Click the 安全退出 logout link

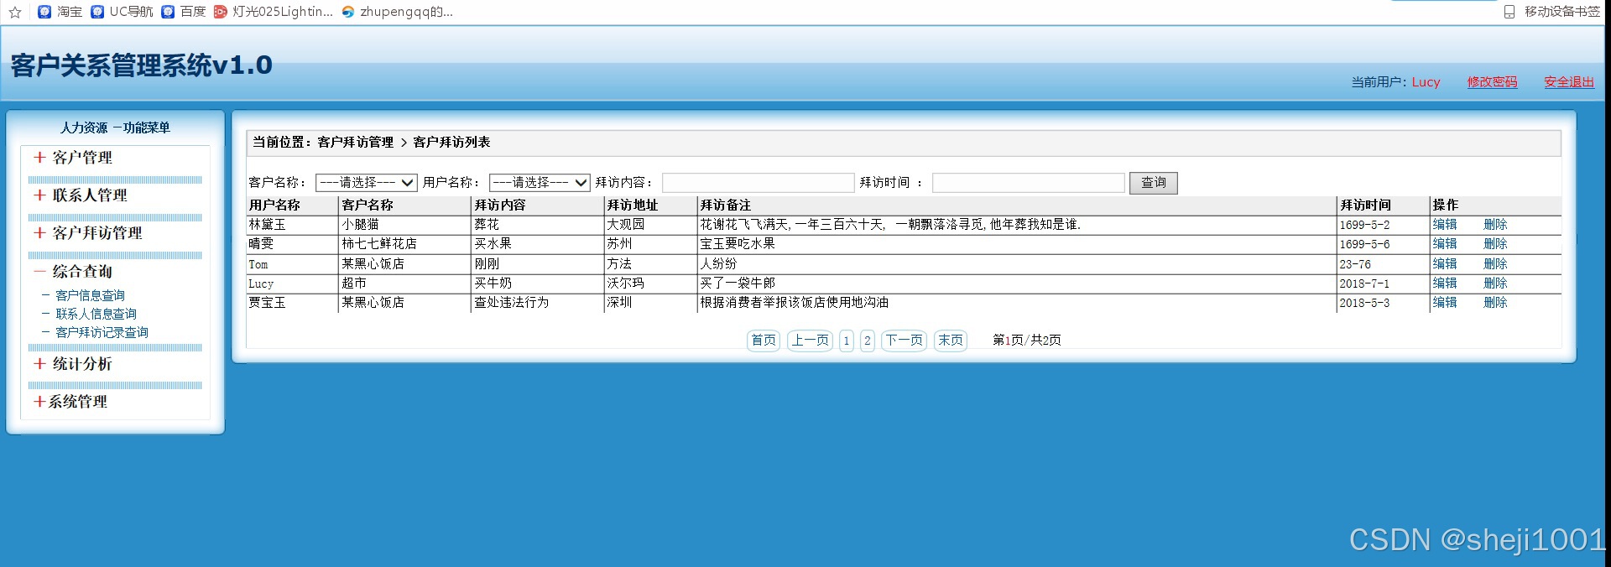1569,82
